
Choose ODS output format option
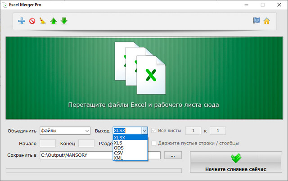point(119,148)
